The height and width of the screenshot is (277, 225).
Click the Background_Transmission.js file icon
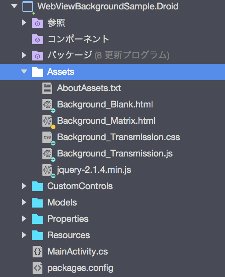[47, 154]
